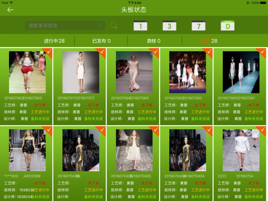Image resolution: width=268 pixels, height=201 pixels.
Task: Go back with the arrow icon
Action: (10, 10)
